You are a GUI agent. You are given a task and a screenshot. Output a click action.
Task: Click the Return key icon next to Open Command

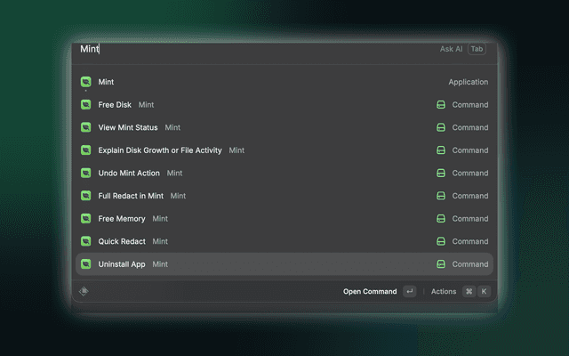tap(410, 291)
